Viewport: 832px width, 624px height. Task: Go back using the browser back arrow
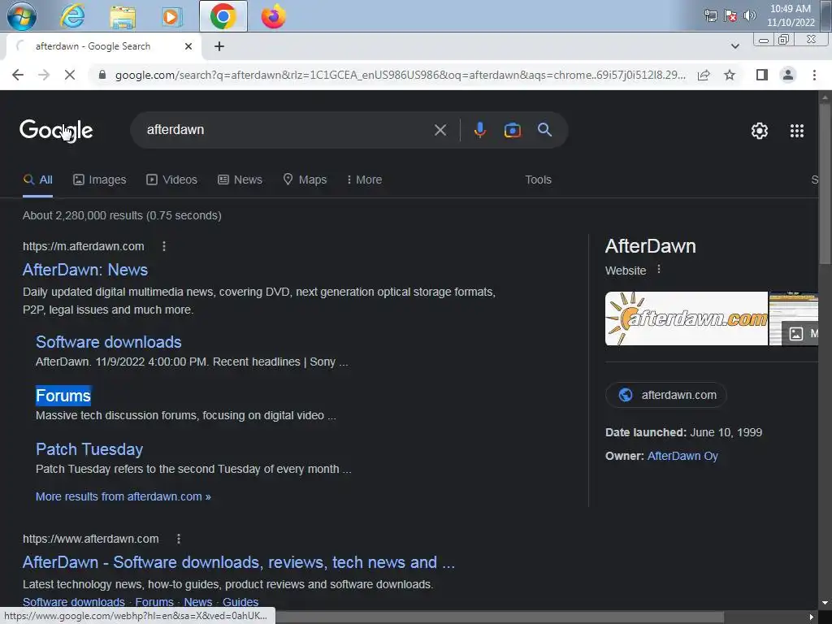click(18, 75)
